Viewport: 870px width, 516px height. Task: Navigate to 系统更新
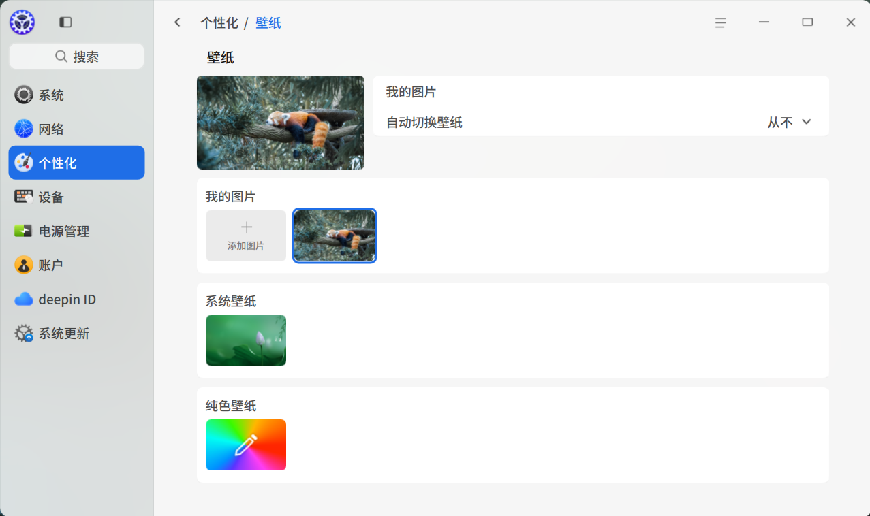pos(76,333)
